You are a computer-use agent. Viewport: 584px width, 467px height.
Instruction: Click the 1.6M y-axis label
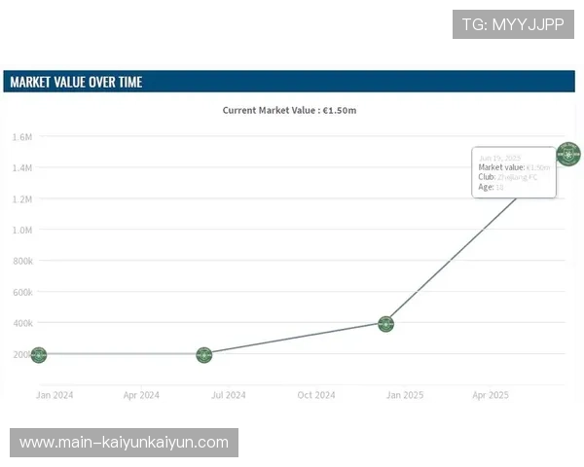tap(22, 137)
